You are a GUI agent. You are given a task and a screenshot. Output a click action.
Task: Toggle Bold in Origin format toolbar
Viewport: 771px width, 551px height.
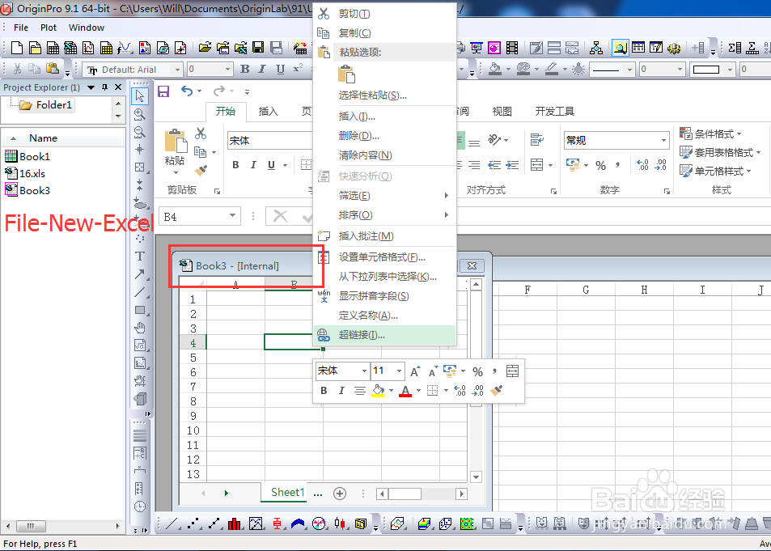(244, 70)
